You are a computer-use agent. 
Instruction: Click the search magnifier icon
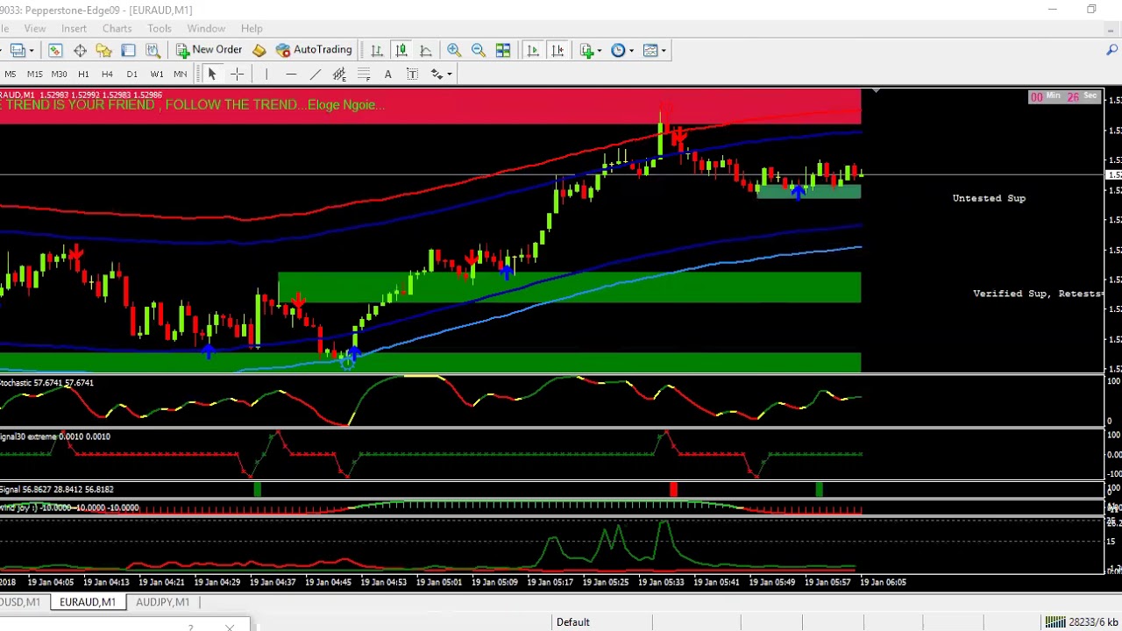[x=1111, y=50]
